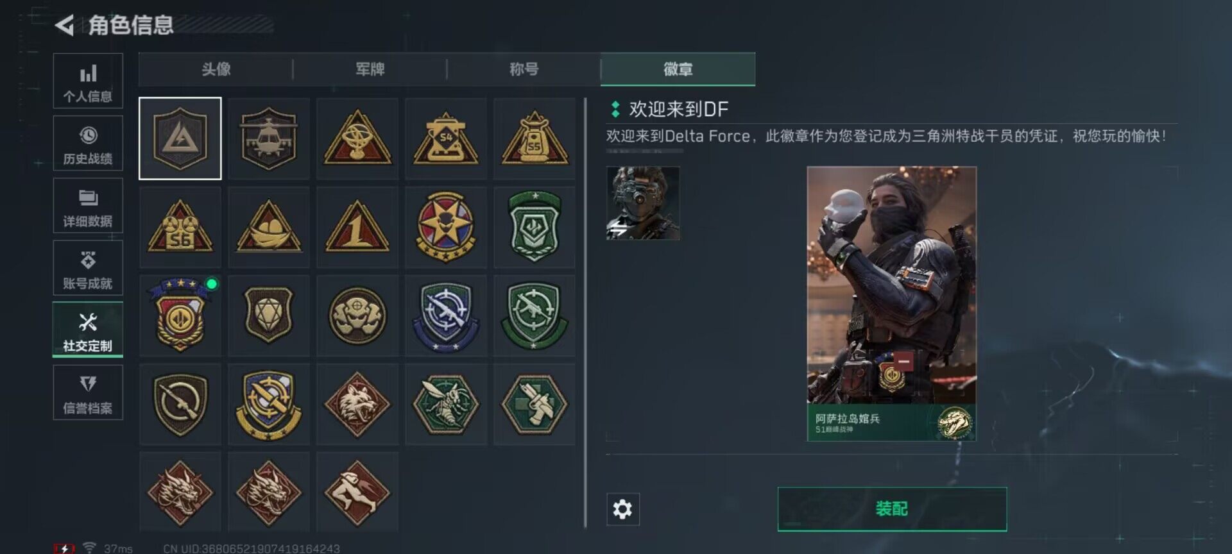Select the first dragon head badge
Viewport: 1232px width, 554px height.
pos(180,492)
